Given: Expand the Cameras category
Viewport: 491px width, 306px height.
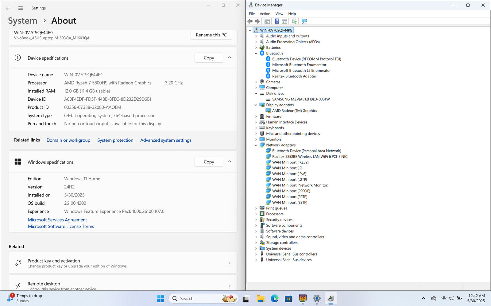Looking at the screenshot, I should pos(256,82).
